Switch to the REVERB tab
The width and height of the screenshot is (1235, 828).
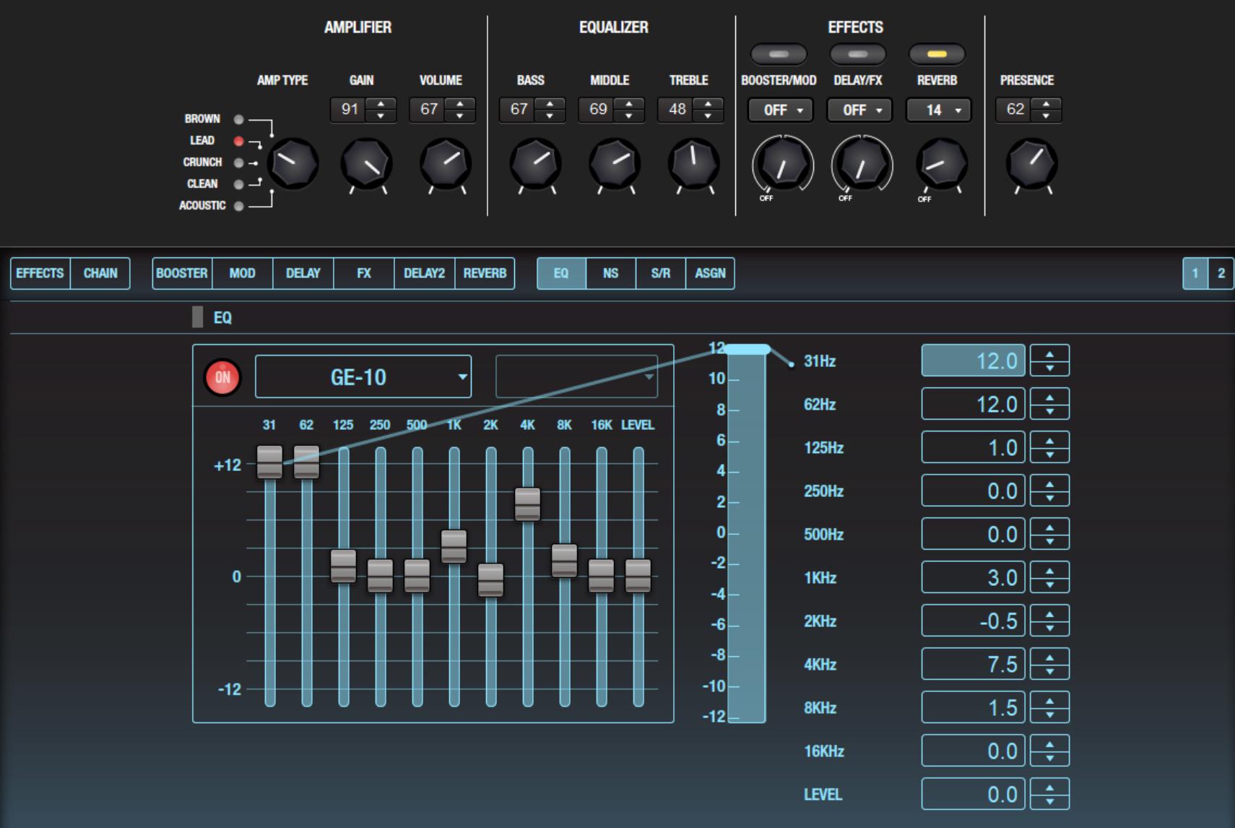[x=485, y=273]
